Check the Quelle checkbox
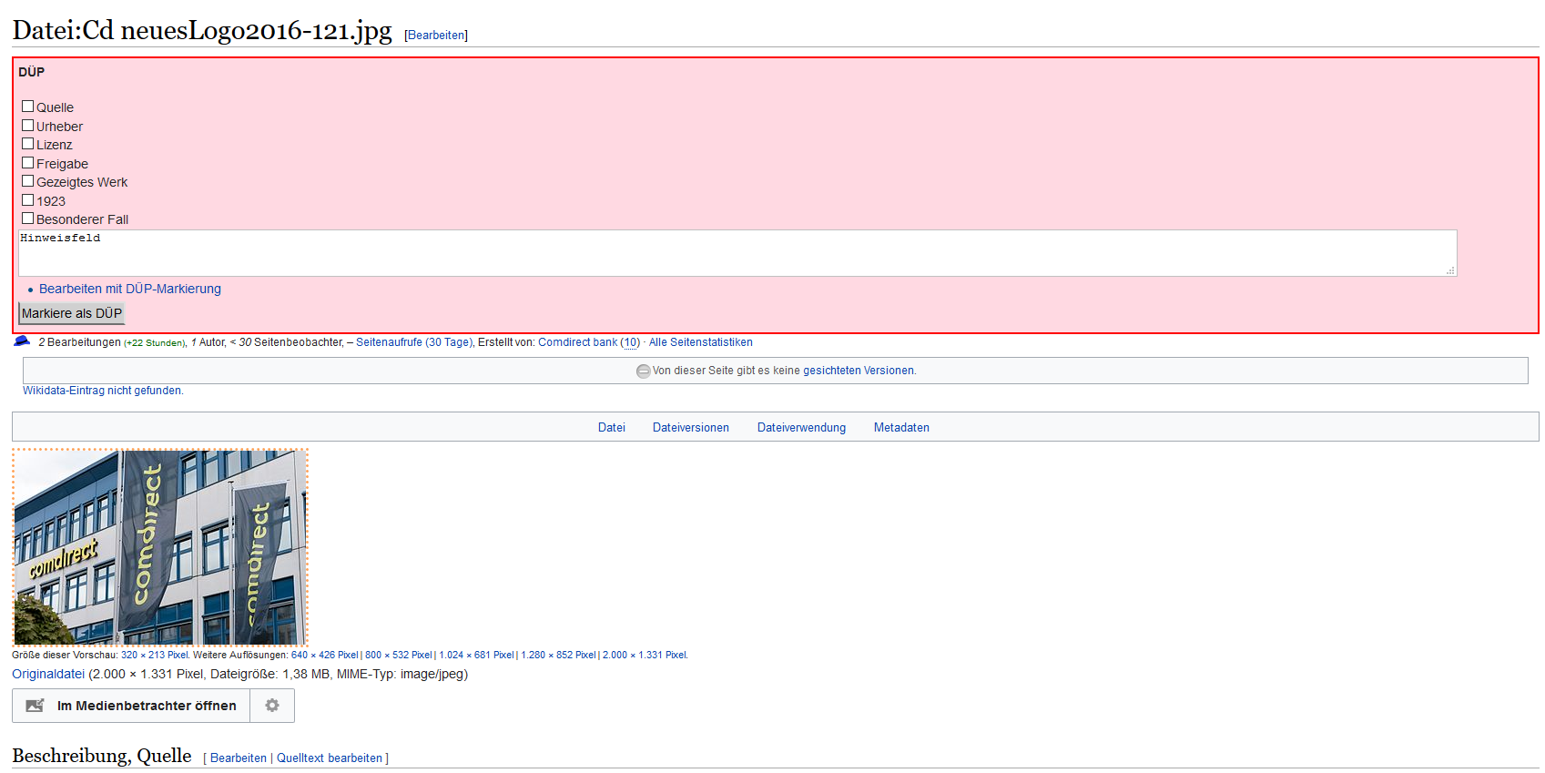The image size is (1545, 773). (27, 107)
